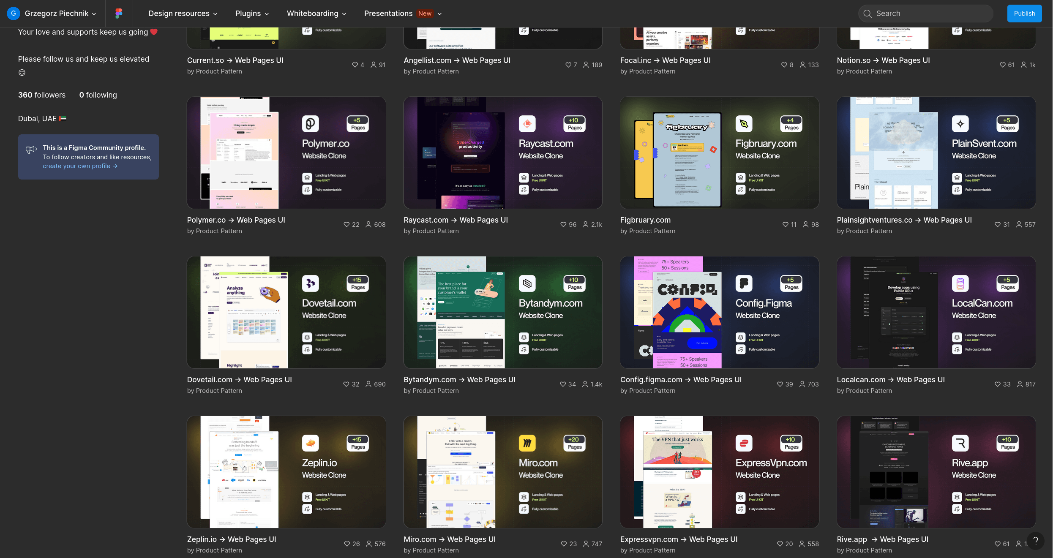The height and width of the screenshot is (558, 1053).
Task: Open Plugins dropdown menu
Action: (x=252, y=14)
